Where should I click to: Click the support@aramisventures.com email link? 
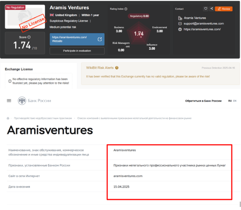pos(204,23)
